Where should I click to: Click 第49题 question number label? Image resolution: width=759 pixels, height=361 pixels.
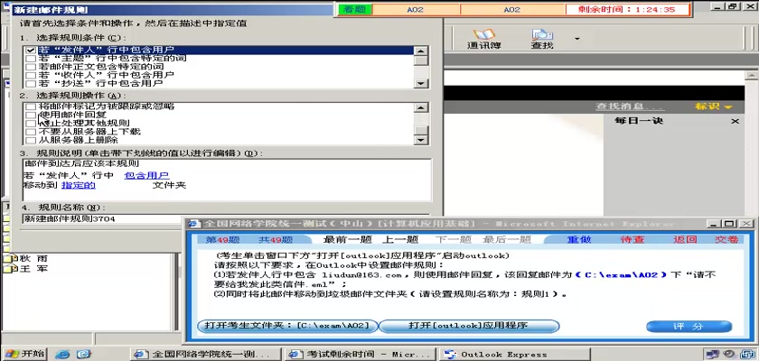tap(222, 240)
